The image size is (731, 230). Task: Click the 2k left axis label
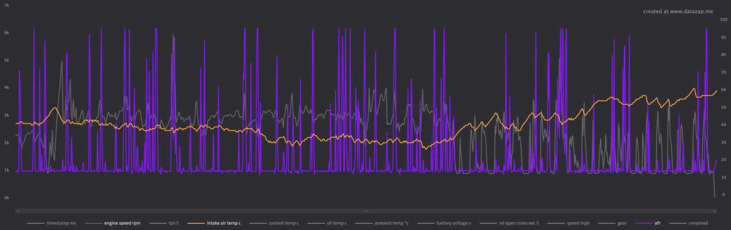(7, 143)
